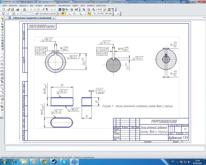Viewport: 206px width, 165px height.
Task: Open the view scale 1.0 dropdown
Action: [x=14, y=13]
